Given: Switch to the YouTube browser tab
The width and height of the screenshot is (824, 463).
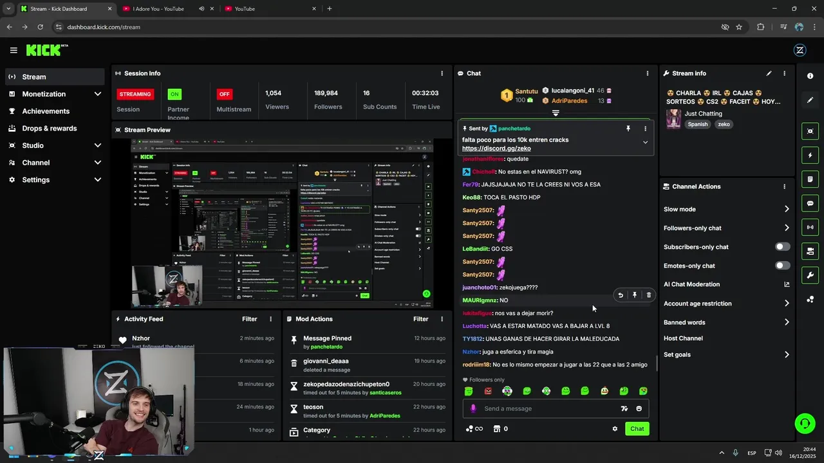Looking at the screenshot, I should click(270, 9).
